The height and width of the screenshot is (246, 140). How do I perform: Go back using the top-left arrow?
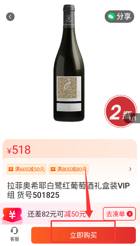click(x=10, y=17)
